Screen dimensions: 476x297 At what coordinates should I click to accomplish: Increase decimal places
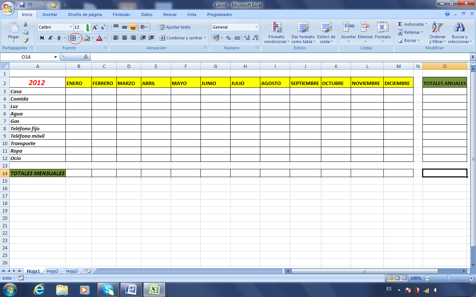247,38
